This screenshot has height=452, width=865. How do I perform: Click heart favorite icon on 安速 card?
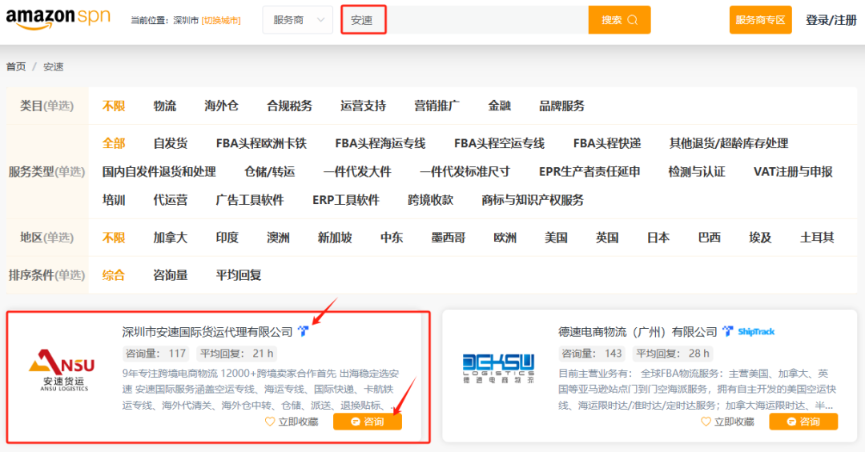(270, 422)
